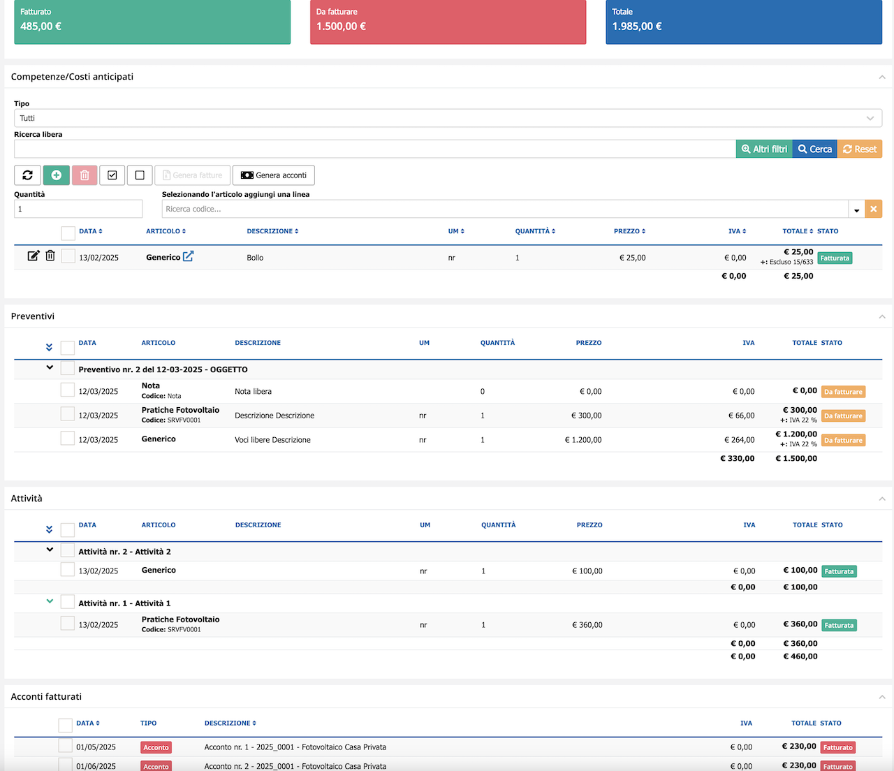Click the orange Reset button
The height and width of the screenshot is (771, 894).
click(x=860, y=149)
